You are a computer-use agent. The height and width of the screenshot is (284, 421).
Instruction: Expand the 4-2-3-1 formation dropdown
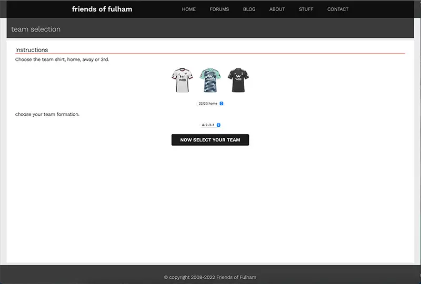(210, 125)
